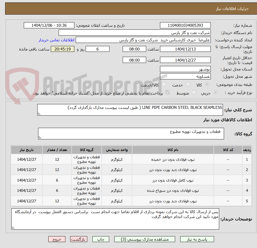This screenshot has height=248, width=257.
Task: Click the city field عسلویه
Action: 185,76
